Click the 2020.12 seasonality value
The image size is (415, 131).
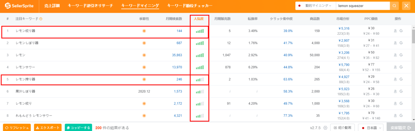click(x=144, y=91)
